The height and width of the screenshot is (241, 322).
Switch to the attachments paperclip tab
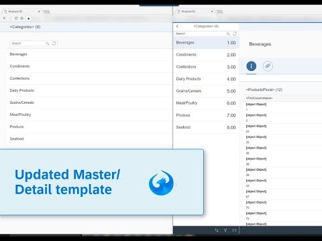268,66
